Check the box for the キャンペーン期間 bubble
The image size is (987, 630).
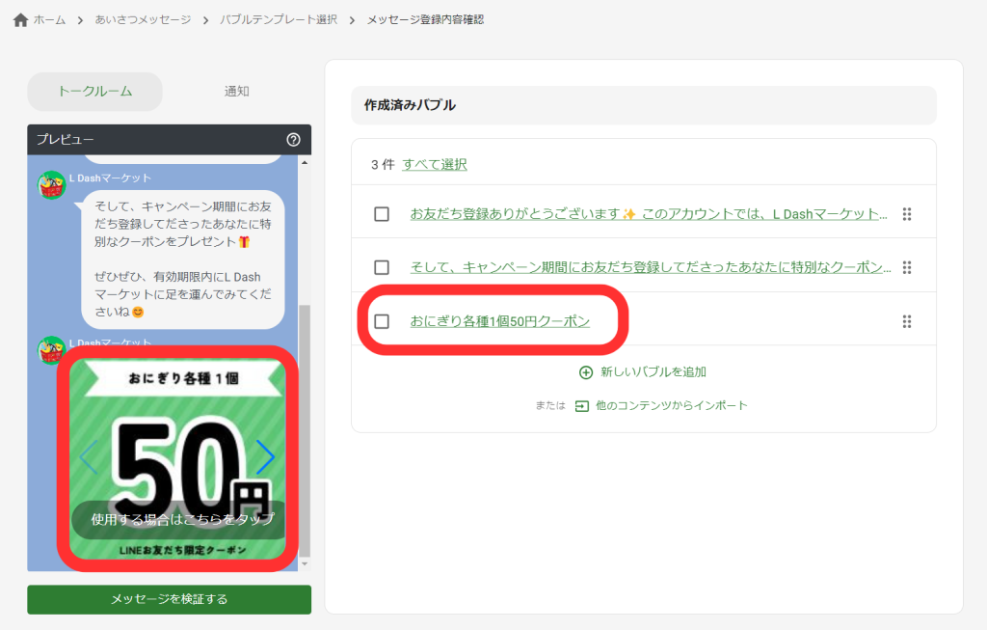coord(382,268)
